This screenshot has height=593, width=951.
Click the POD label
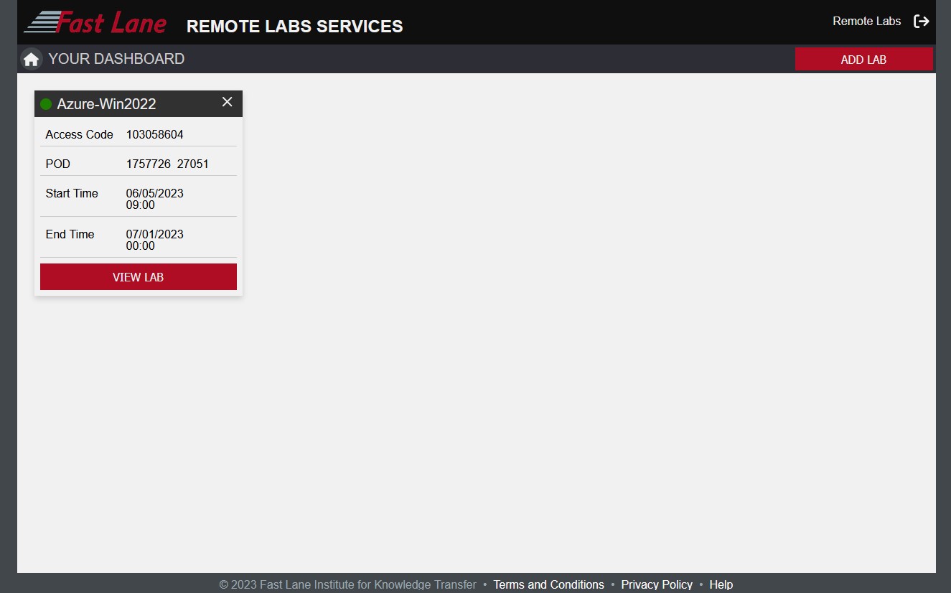click(x=58, y=164)
